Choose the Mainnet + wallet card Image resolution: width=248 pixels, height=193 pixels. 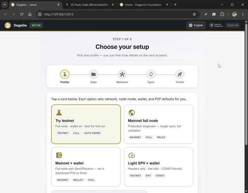coord(86,167)
